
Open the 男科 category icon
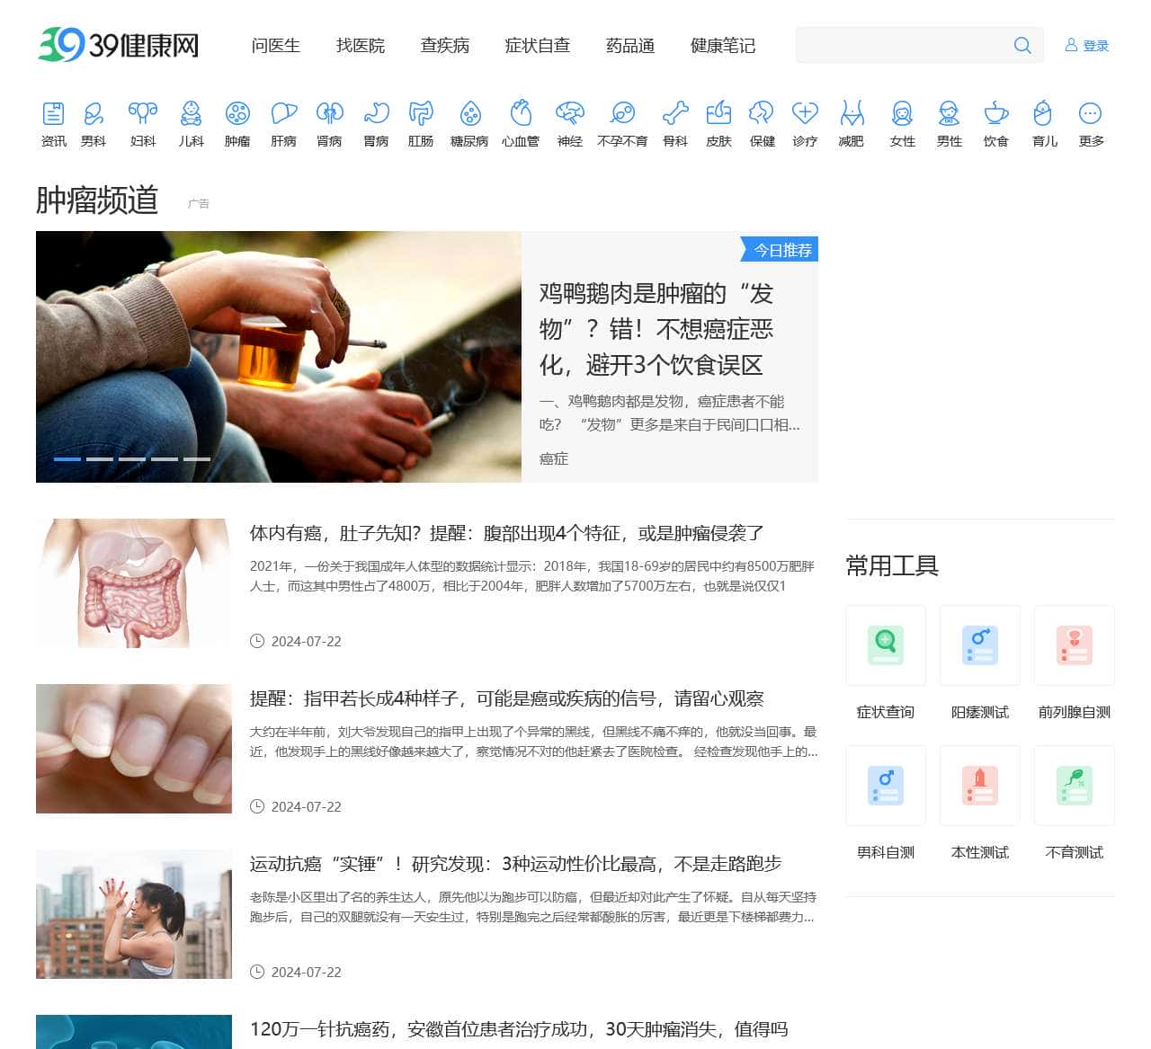click(x=94, y=113)
